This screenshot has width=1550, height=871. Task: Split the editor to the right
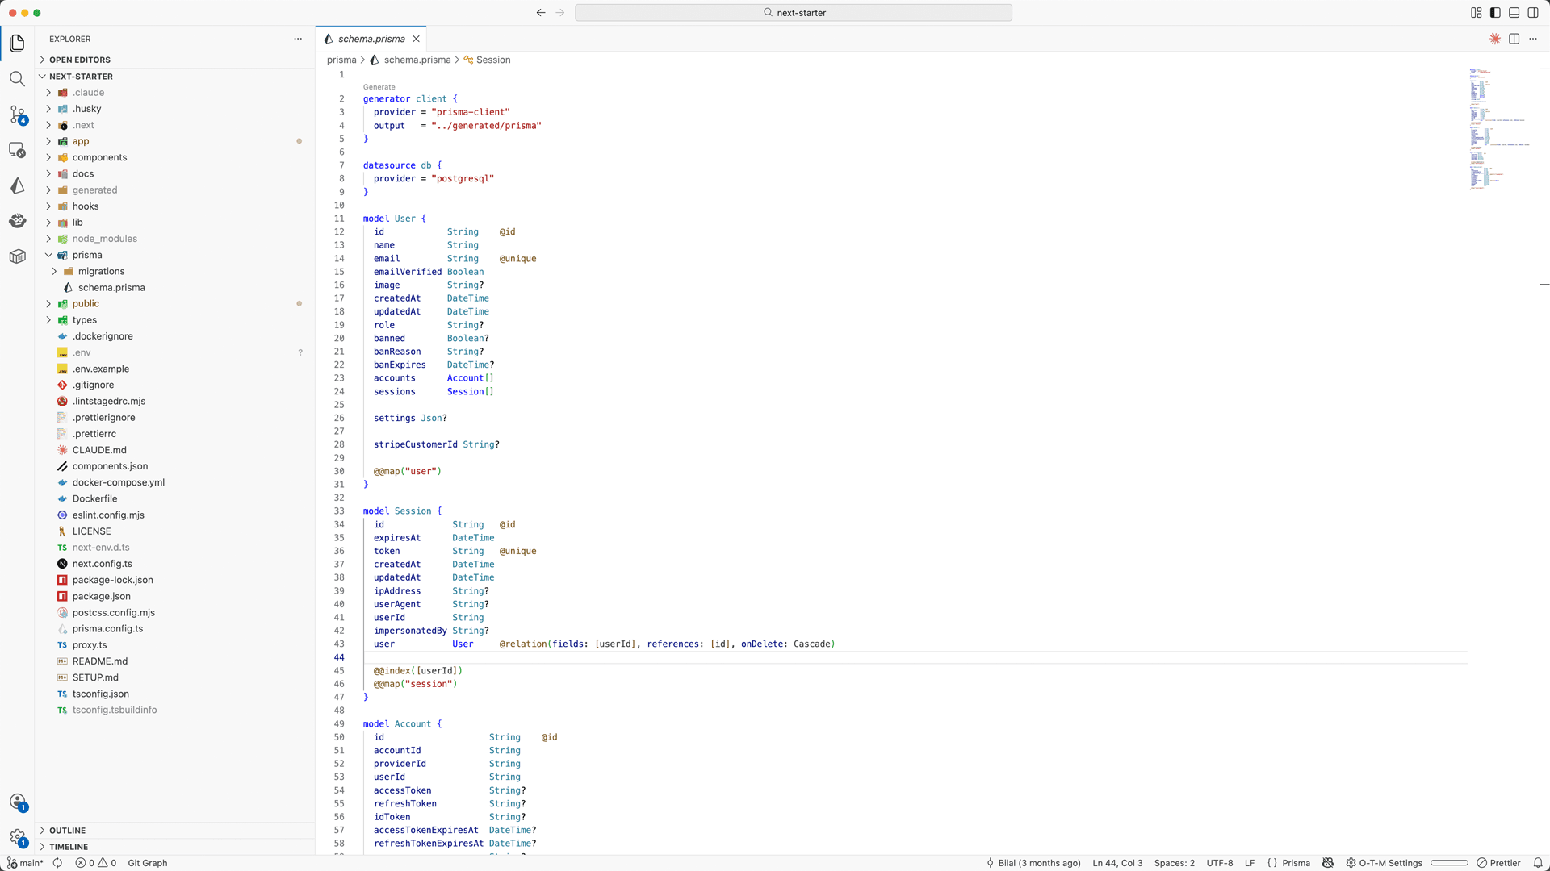(1514, 39)
